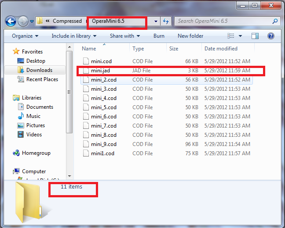Select the mini.jad file
Screen dimensions: 285x228
pyautogui.click(x=167, y=71)
